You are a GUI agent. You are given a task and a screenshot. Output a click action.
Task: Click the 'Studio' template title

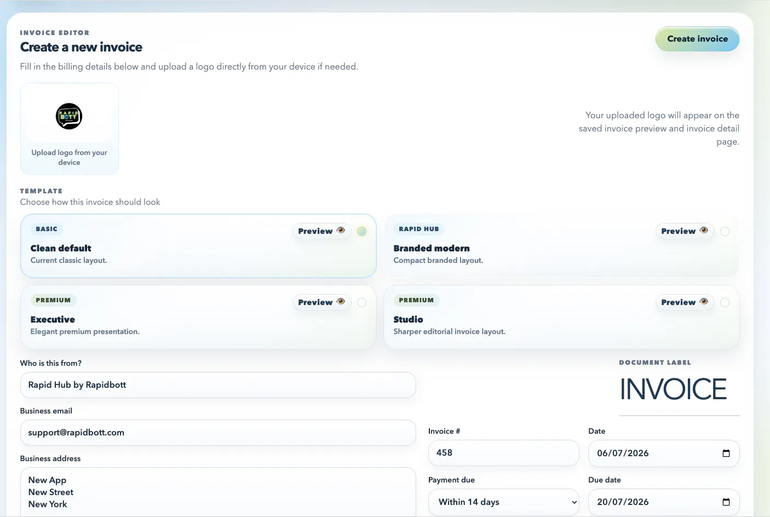click(408, 319)
